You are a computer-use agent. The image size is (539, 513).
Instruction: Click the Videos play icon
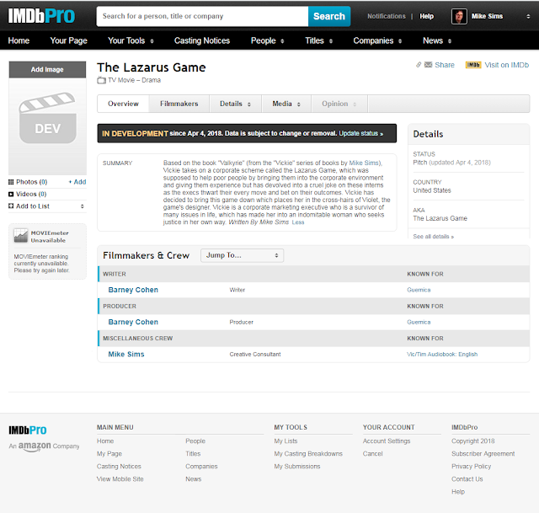(x=11, y=195)
